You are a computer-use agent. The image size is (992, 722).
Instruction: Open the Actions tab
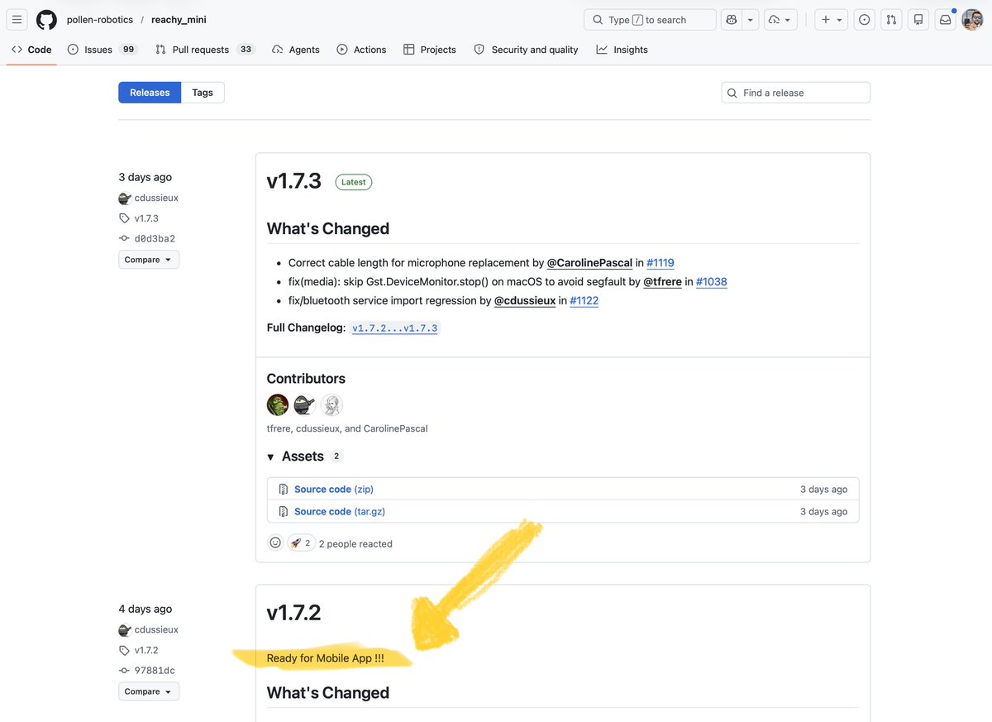361,50
